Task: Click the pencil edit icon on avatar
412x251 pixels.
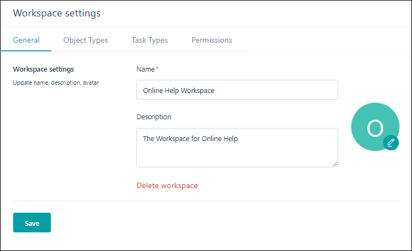Action: [391, 143]
